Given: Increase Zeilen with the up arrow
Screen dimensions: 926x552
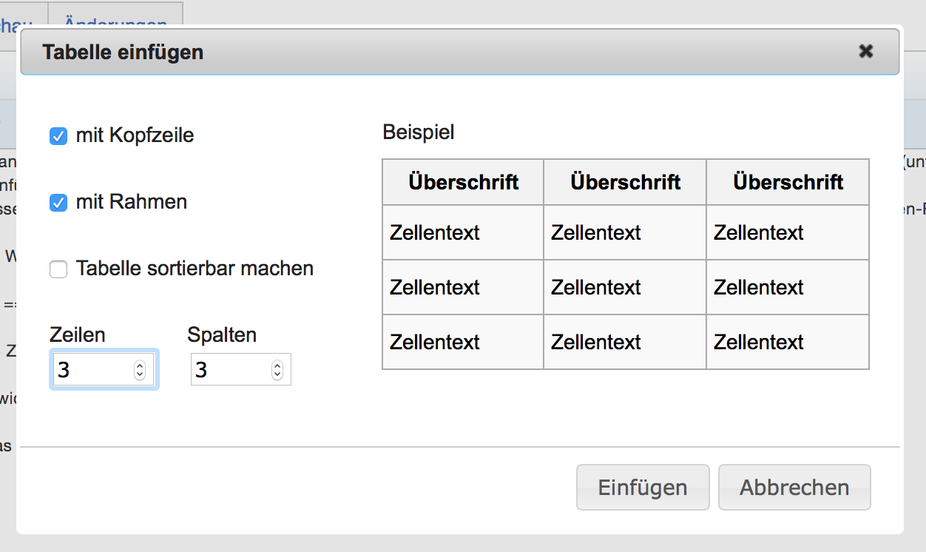Looking at the screenshot, I should click(140, 366).
